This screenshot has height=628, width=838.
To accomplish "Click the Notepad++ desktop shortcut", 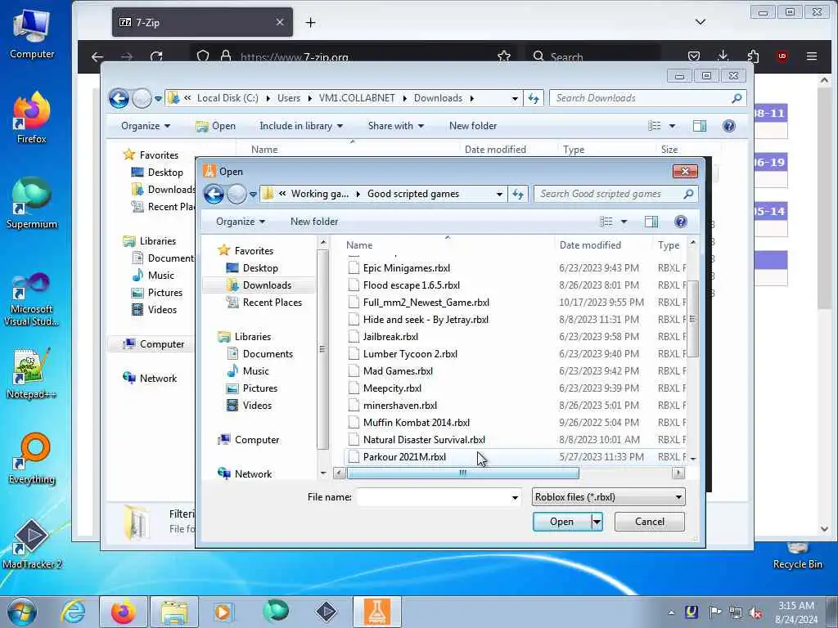I will pyautogui.click(x=31, y=374).
